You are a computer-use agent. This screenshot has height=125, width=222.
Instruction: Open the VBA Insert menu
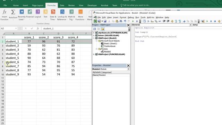[x=116, y=17]
